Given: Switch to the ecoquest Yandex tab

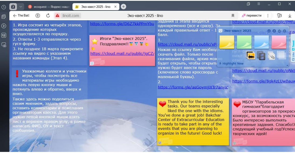Looking at the screenshot, I should pyautogui.click(x=49, y=7).
